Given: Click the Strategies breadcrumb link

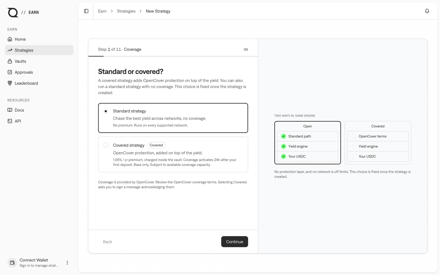Looking at the screenshot, I should click(126, 11).
